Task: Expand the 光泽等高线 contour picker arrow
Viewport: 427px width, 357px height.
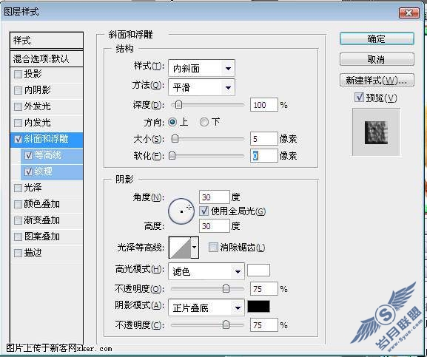Action: pyautogui.click(x=195, y=247)
